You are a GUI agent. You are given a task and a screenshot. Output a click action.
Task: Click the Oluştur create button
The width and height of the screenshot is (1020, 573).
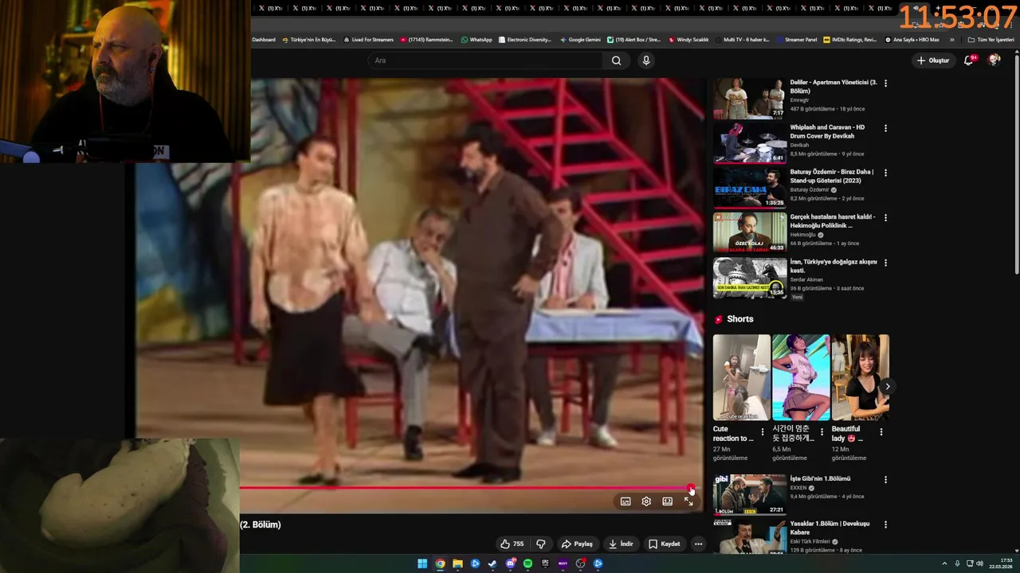pos(933,60)
